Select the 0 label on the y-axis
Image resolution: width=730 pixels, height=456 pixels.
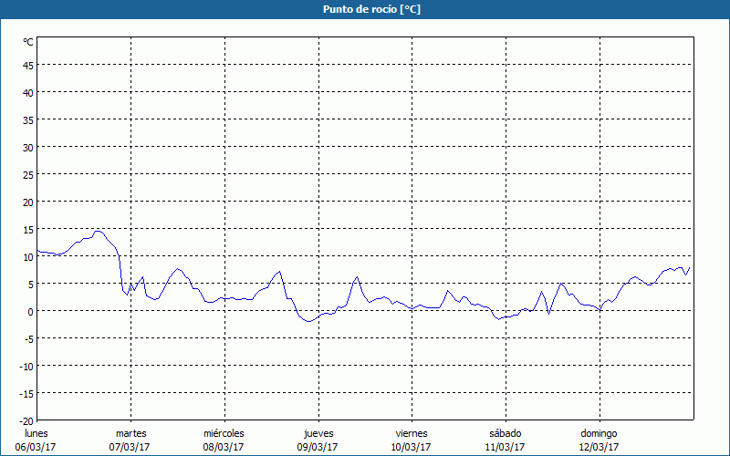point(31,311)
